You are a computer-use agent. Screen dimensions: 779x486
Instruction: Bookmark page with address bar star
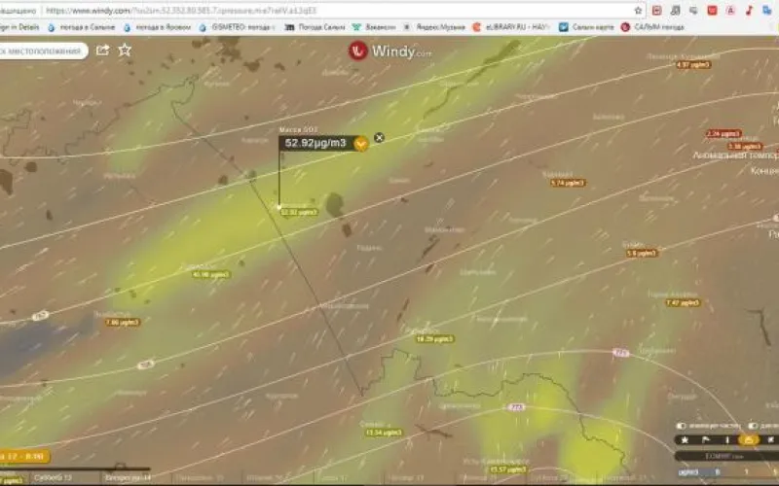pos(639,10)
